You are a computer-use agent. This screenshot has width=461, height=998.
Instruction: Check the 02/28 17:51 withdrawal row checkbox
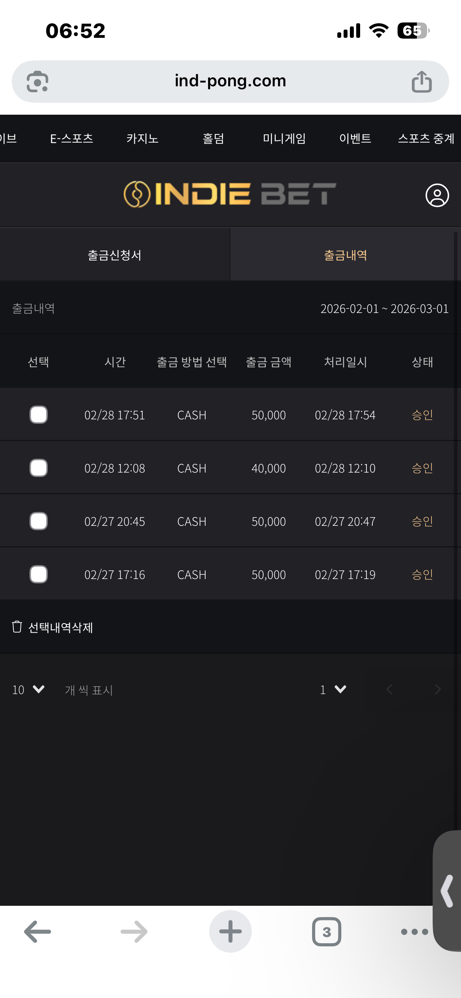coord(39,415)
